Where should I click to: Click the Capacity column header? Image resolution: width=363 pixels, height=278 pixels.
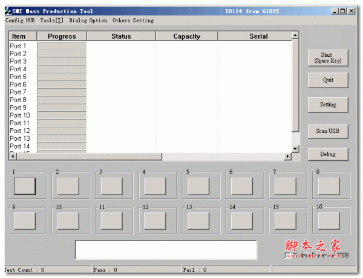(x=187, y=36)
